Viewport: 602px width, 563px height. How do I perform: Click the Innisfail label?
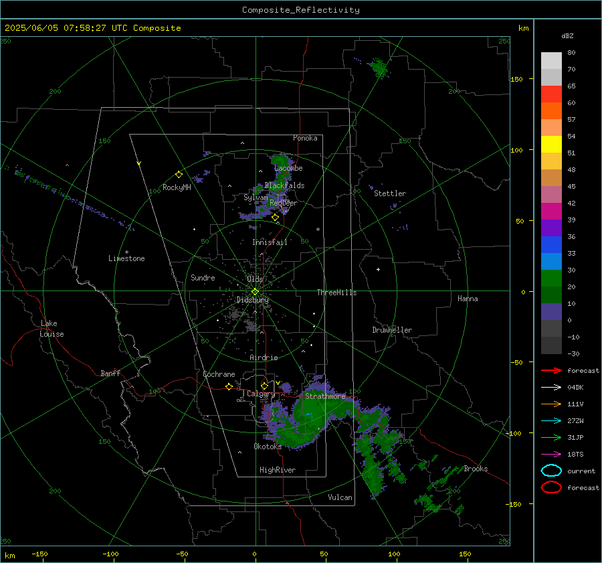270,242
